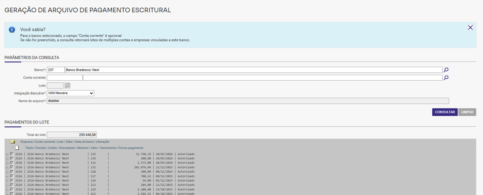The width and height of the screenshot is (483, 195).
Task: Click the white document icon beside Título
Action: coord(17,148)
